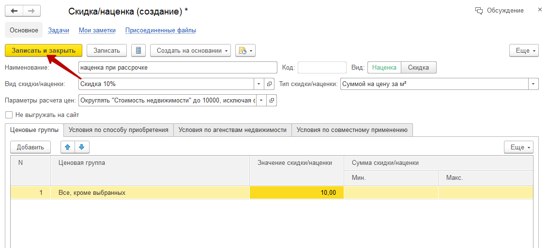Move the row down with the blue arrow
Viewport: 548px width, 248px height.
82,147
